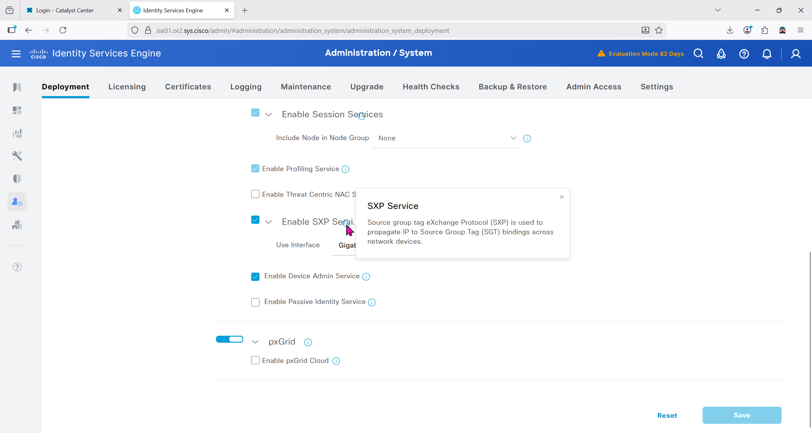Screen dimensions: 812x433
Task: Click info icon next to Enable Device Admin Service
Action: pyautogui.click(x=366, y=277)
